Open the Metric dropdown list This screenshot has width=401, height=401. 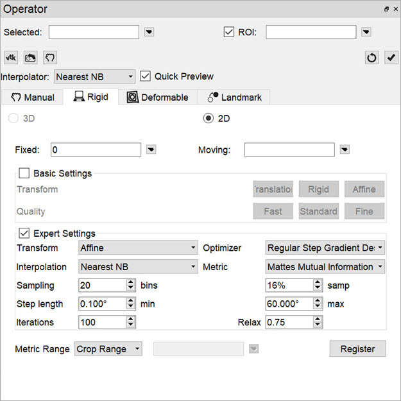325,266
